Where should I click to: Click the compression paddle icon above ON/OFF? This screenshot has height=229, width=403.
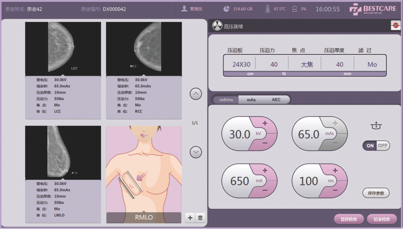point(376,126)
